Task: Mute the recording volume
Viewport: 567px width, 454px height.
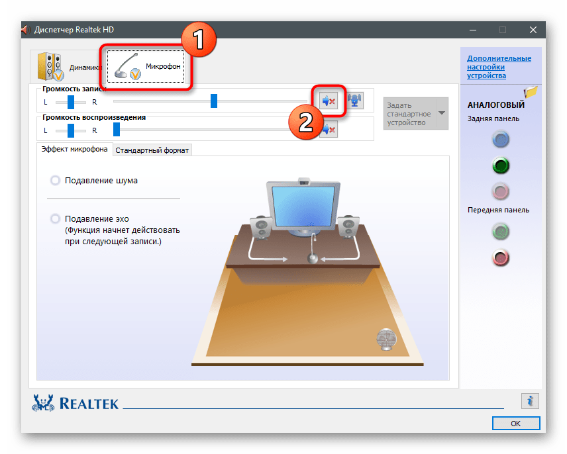Action: pyautogui.click(x=329, y=101)
